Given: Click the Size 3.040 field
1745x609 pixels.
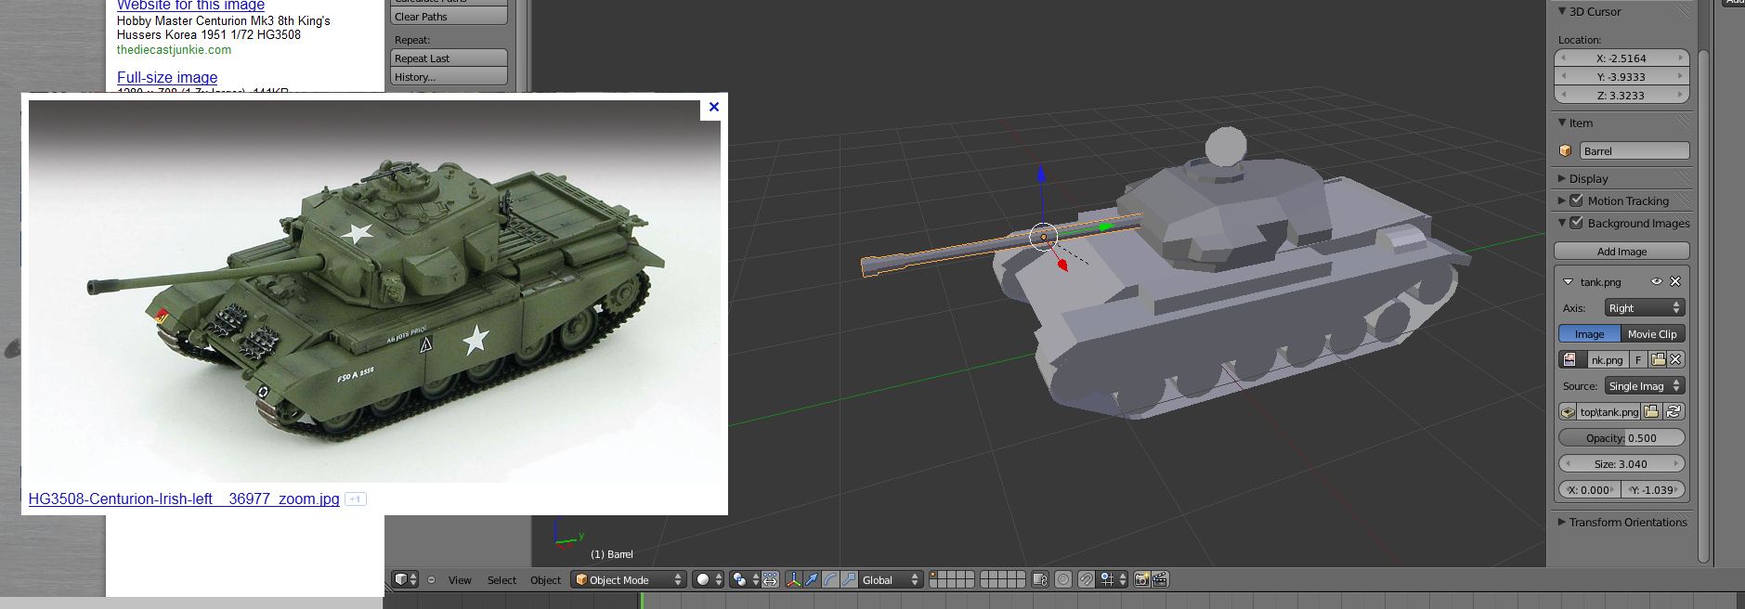Looking at the screenshot, I should click(x=1621, y=463).
